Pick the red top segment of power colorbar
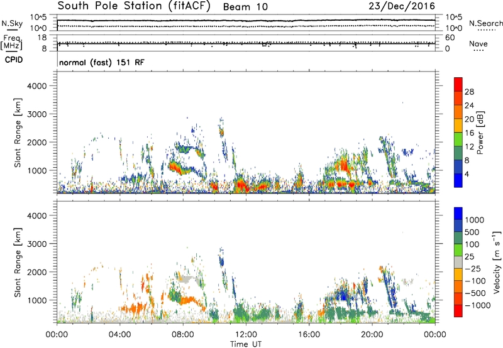The height and width of the screenshot is (348, 503). 458,85
